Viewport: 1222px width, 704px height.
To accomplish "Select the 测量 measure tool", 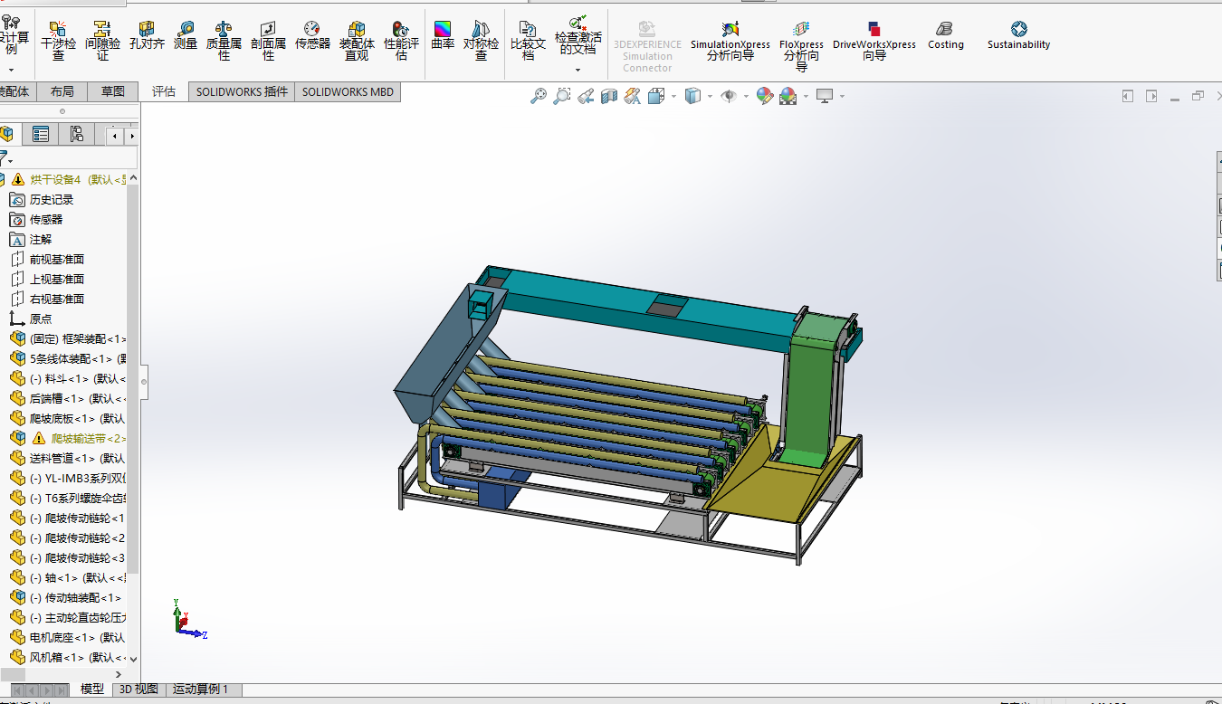I will [185, 36].
